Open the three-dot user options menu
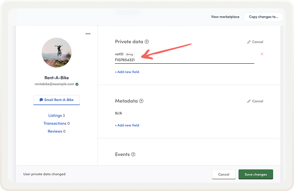Viewport: 294px width, 191px height. [88, 34]
